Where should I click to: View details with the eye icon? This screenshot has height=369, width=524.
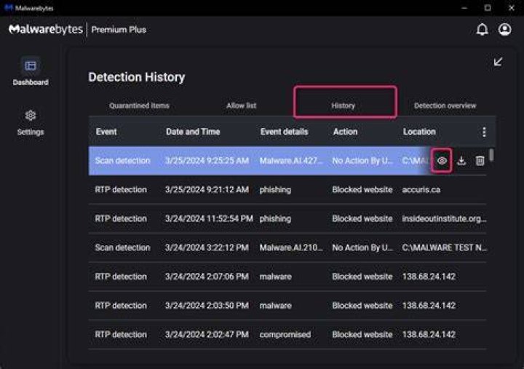point(442,161)
